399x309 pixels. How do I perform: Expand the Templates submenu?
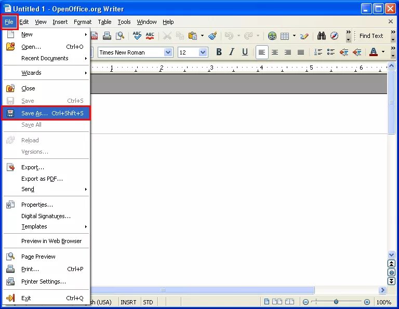(x=46, y=226)
